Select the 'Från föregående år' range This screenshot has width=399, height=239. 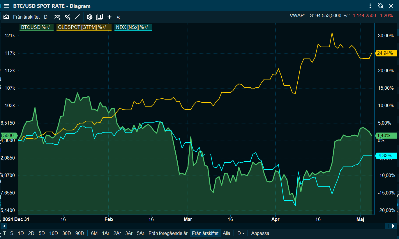pos(168,233)
